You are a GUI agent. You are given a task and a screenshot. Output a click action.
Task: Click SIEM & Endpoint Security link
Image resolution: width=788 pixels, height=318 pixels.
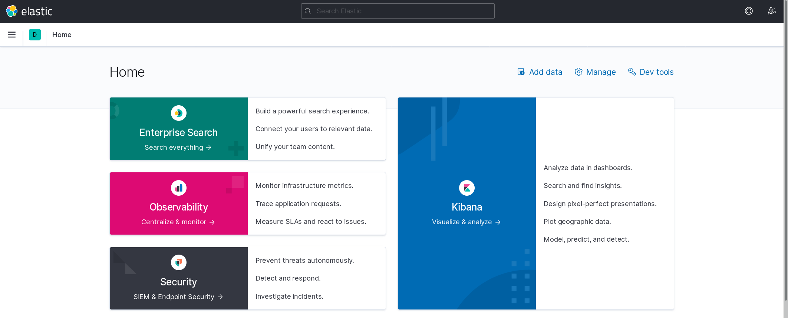pyautogui.click(x=174, y=297)
